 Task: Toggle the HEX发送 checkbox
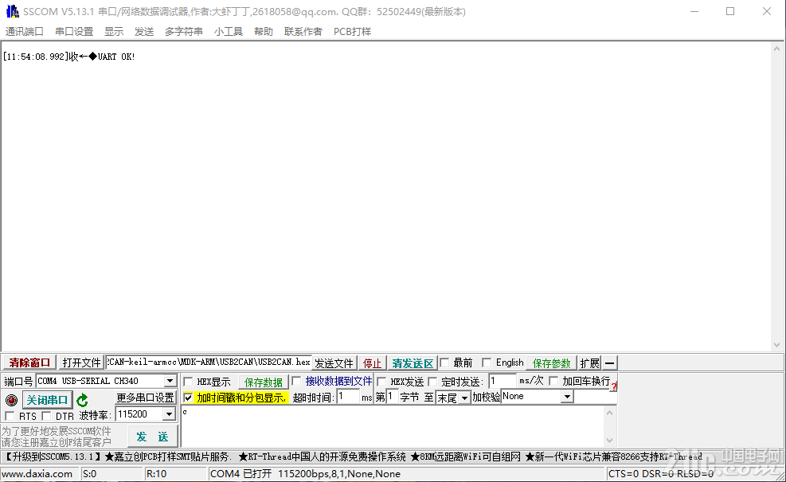click(381, 382)
